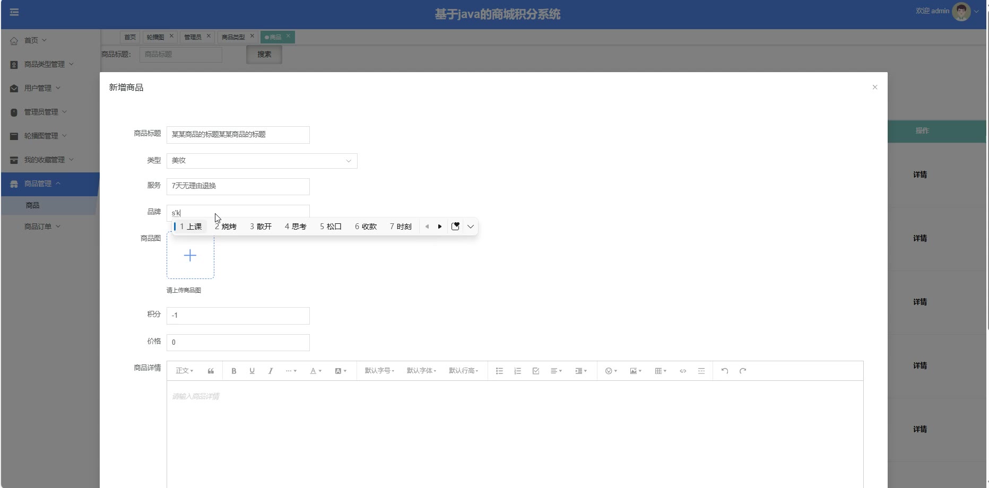This screenshot has width=989, height=488.
Task: Open the insert table menu
Action: [661, 371]
